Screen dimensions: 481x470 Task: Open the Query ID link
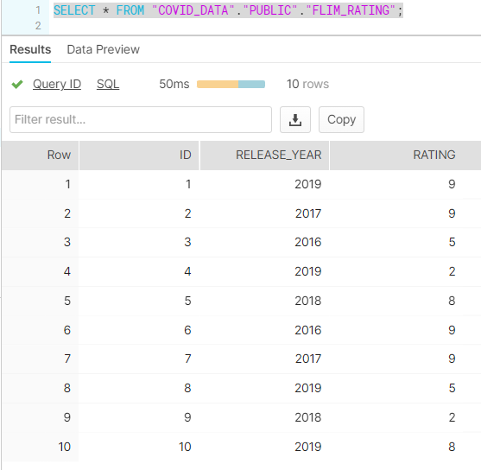tap(57, 84)
